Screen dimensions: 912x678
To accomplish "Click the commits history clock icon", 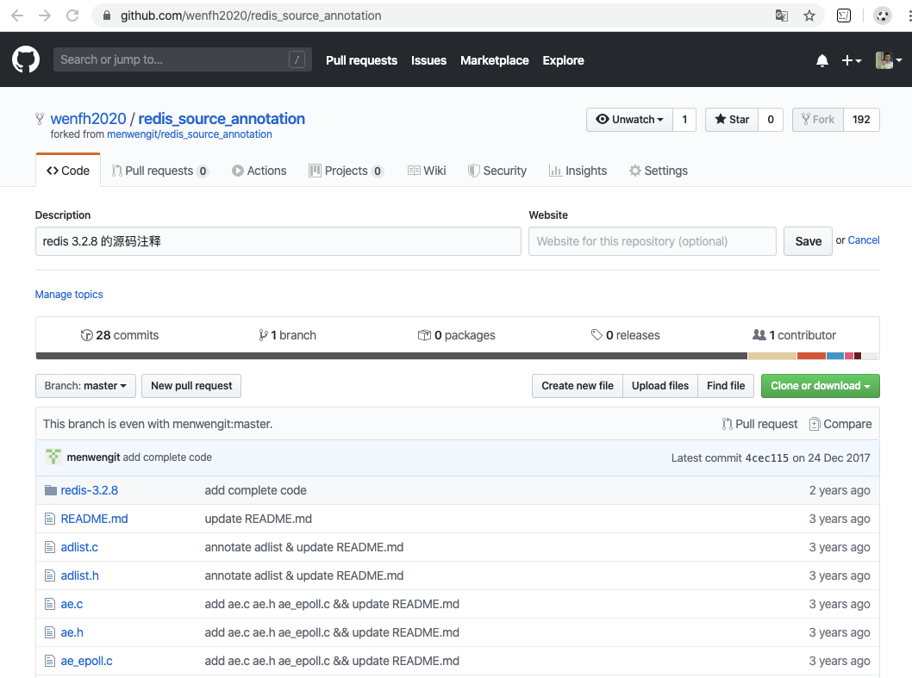I will point(87,334).
